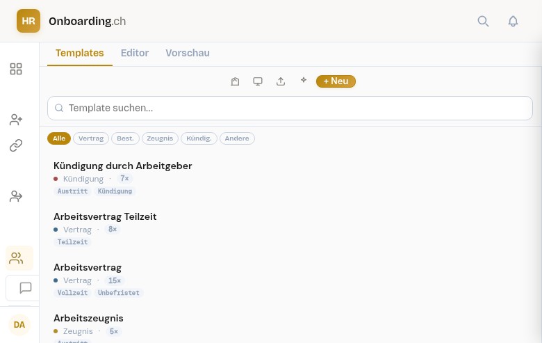Click the building icon in template toolbar

point(235,81)
